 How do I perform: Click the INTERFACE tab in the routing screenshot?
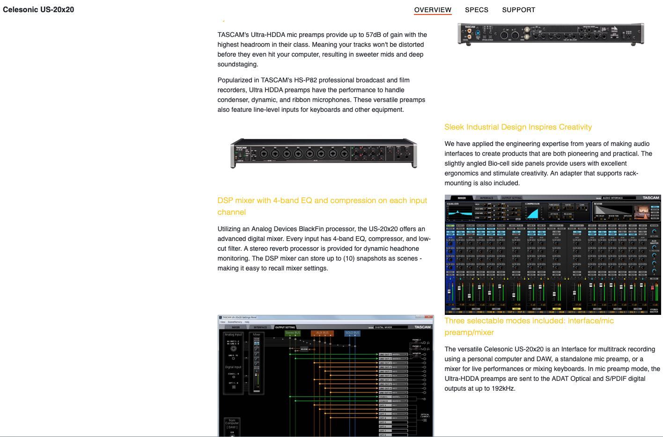click(260, 328)
